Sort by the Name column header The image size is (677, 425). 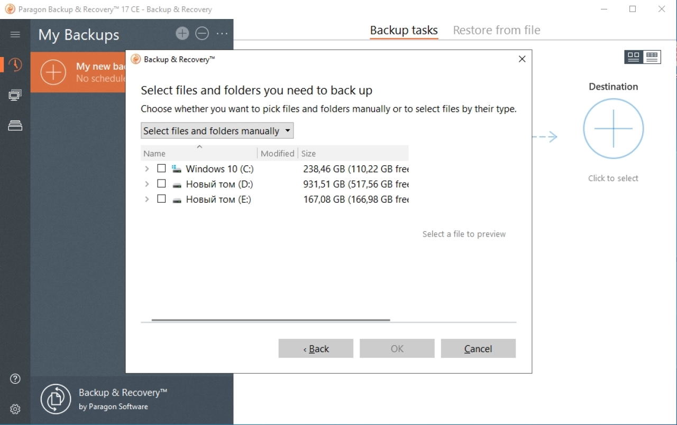pos(199,154)
